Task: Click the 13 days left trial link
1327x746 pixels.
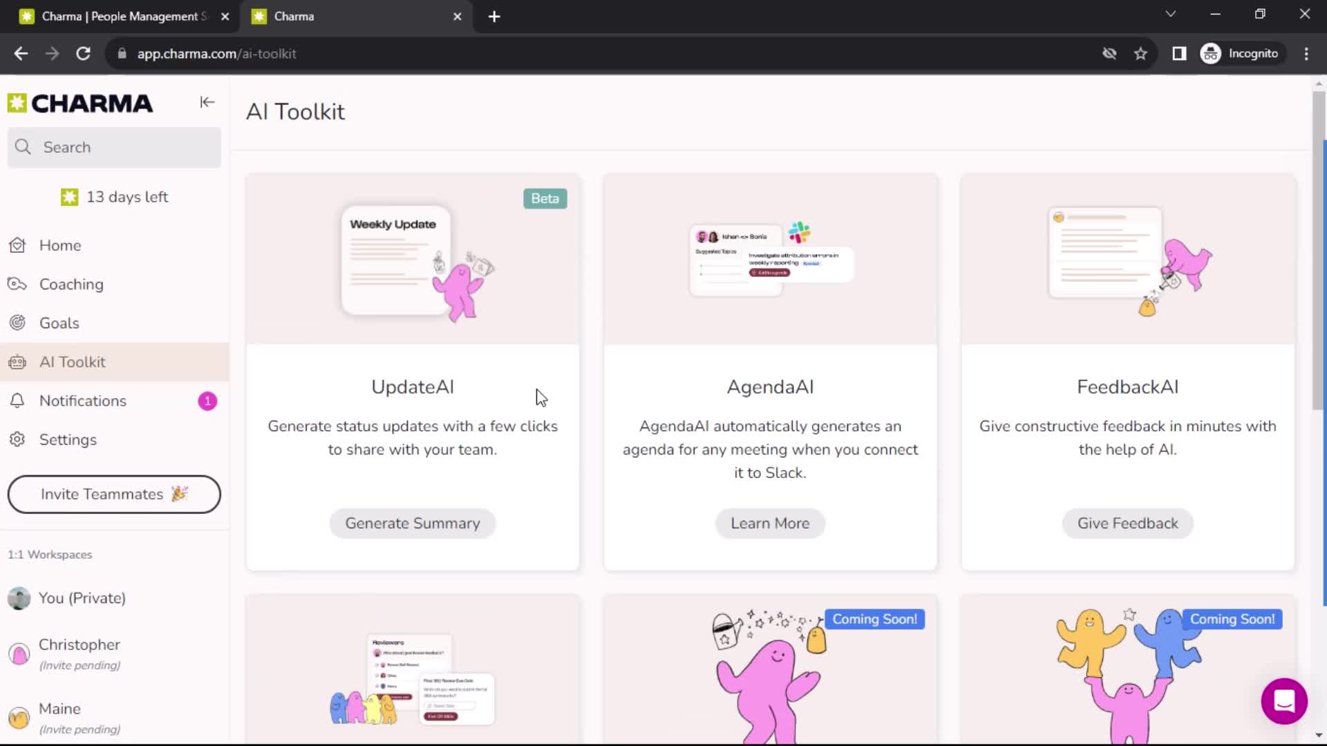Action: pyautogui.click(x=114, y=197)
